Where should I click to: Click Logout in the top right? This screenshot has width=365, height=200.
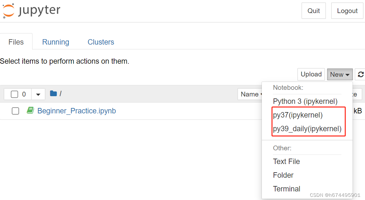coord(347,11)
